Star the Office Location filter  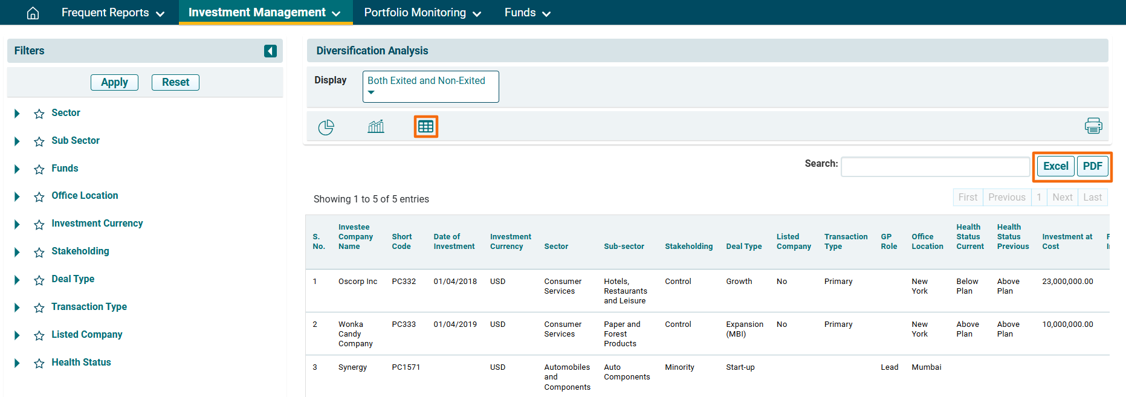pyautogui.click(x=39, y=196)
